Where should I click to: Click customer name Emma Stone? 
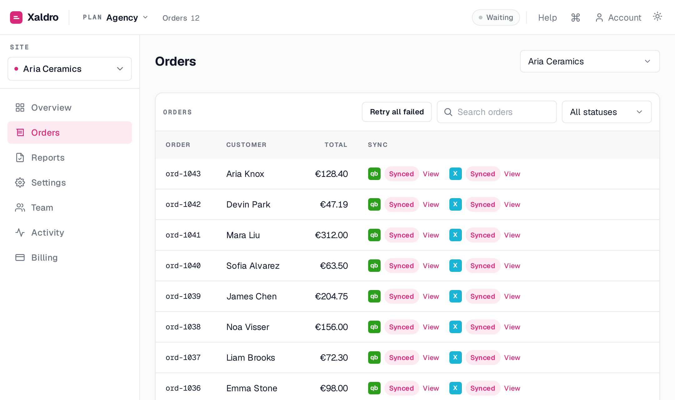tap(252, 388)
